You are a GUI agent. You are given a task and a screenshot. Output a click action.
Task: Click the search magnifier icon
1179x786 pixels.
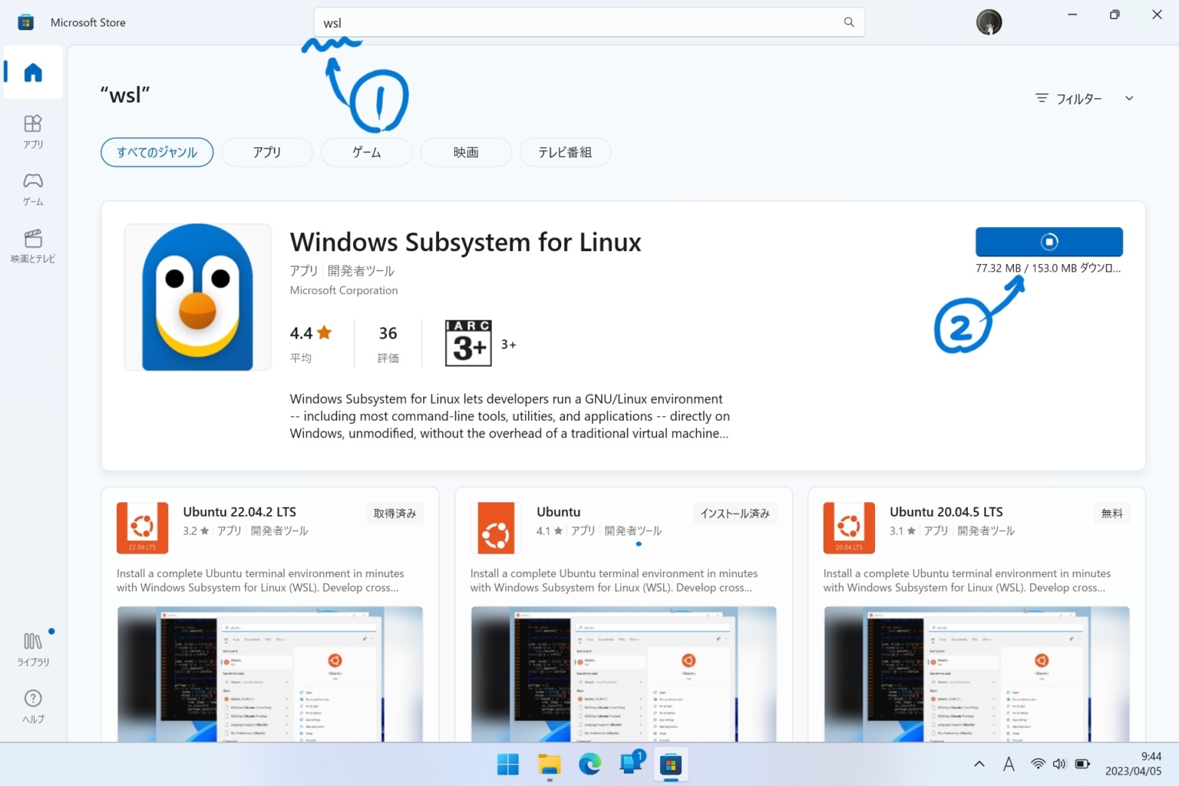point(848,22)
